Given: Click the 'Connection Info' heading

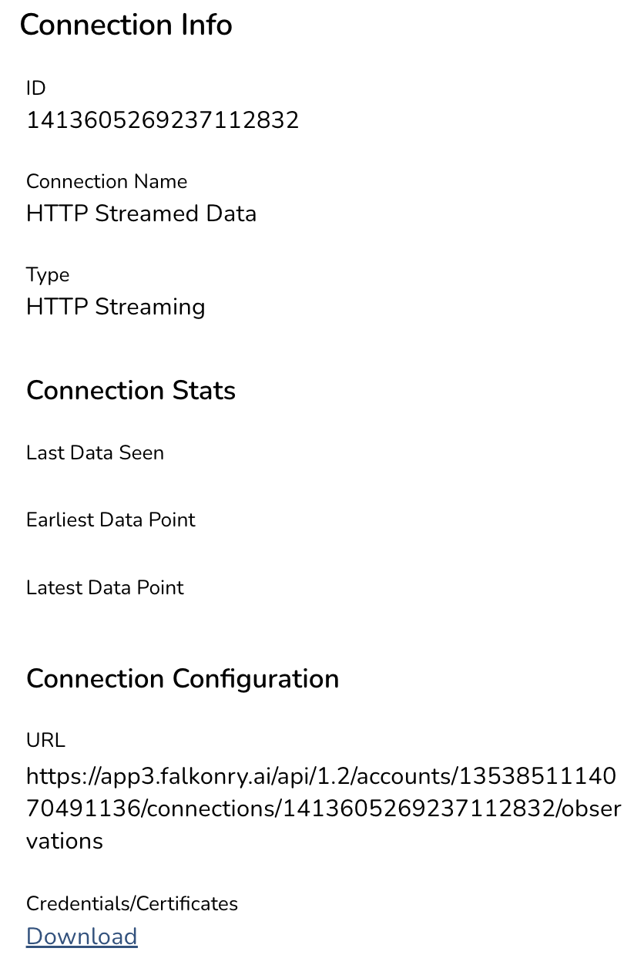Looking at the screenshot, I should (x=126, y=25).
